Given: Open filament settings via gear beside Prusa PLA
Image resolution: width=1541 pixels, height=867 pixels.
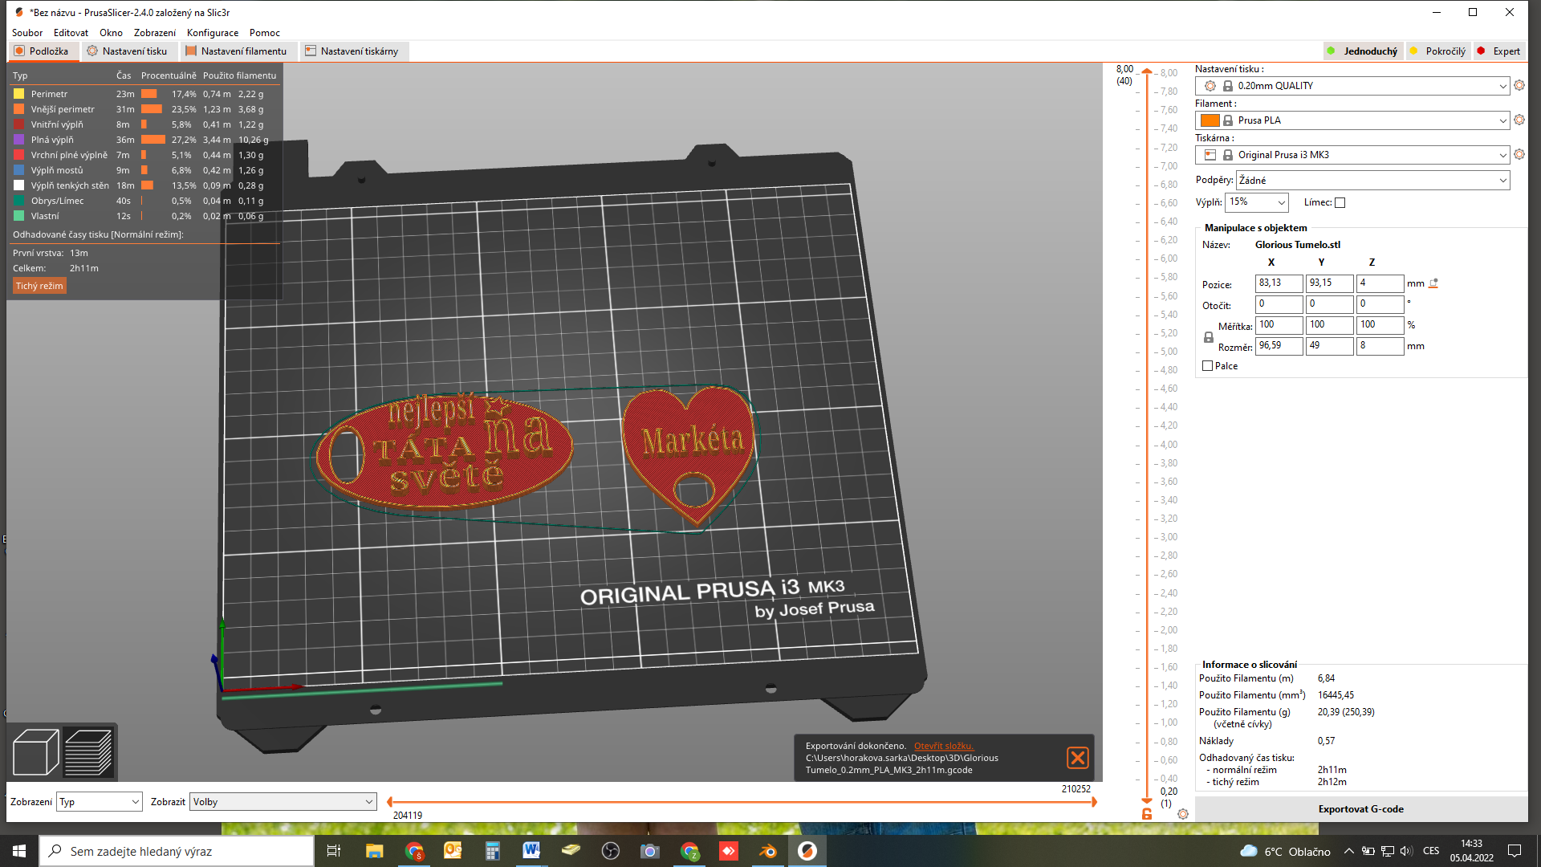Looking at the screenshot, I should (x=1519, y=120).
